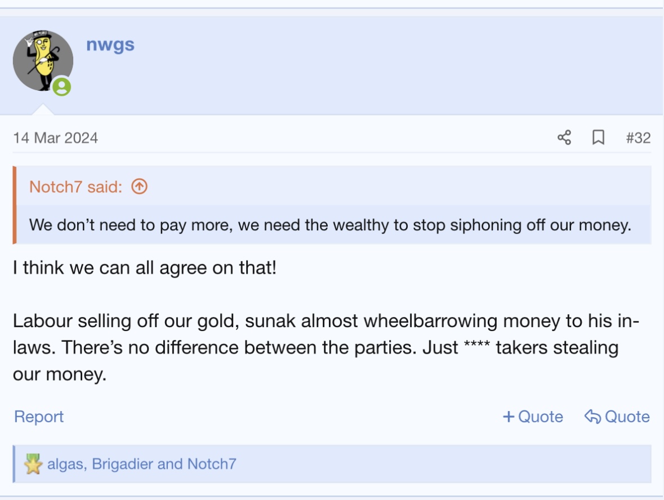Screen dimensions: 664x500
Task: Click the paragraph starting 'Labour selling off'
Action: (315, 348)
